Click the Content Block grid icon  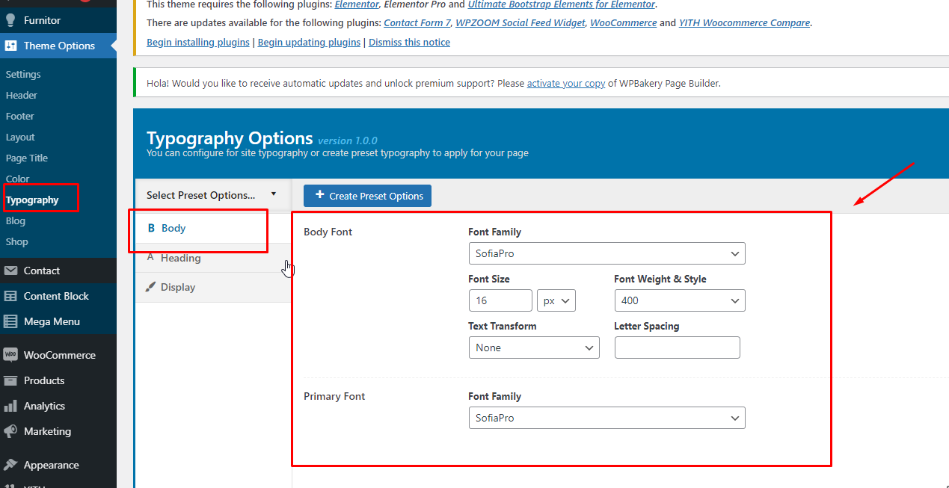10,296
